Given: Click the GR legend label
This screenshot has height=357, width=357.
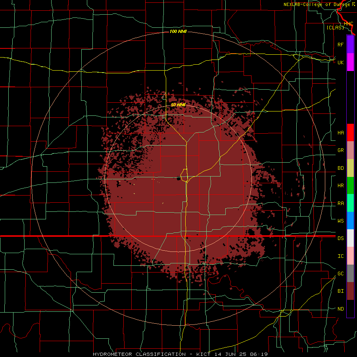Looking at the screenshot, I should coord(340,150).
